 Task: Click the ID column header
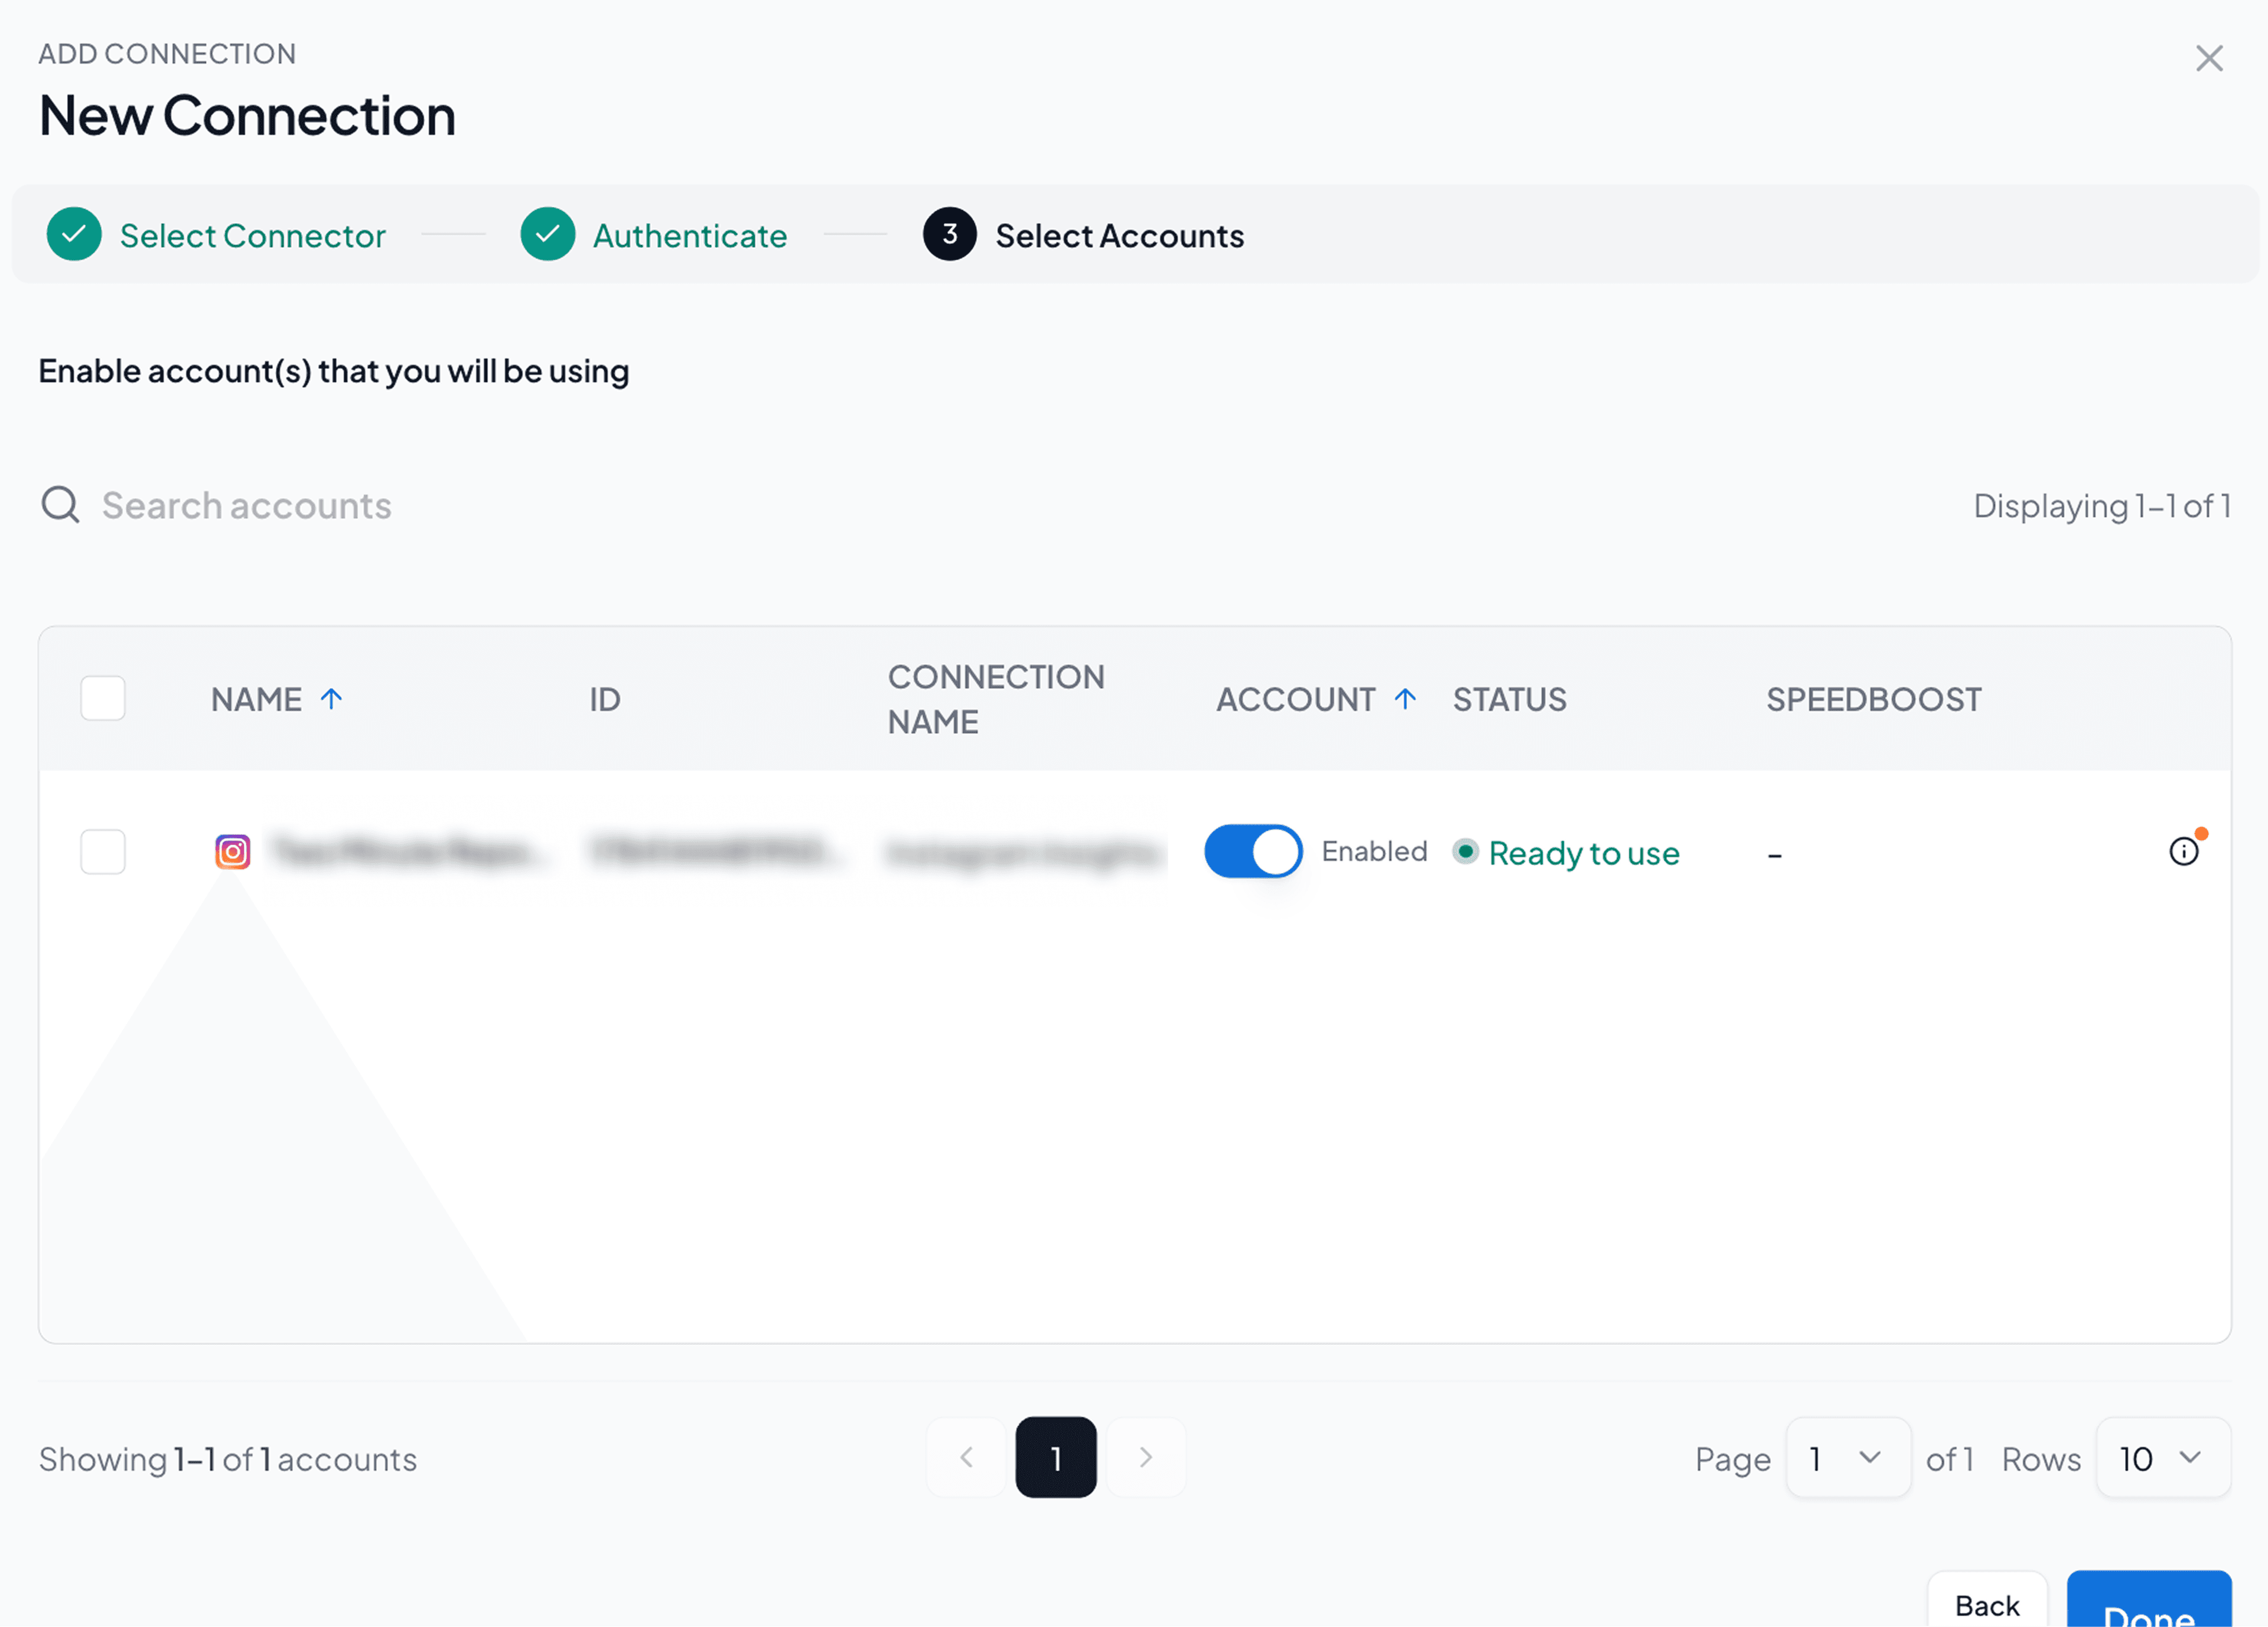pyautogui.click(x=605, y=698)
